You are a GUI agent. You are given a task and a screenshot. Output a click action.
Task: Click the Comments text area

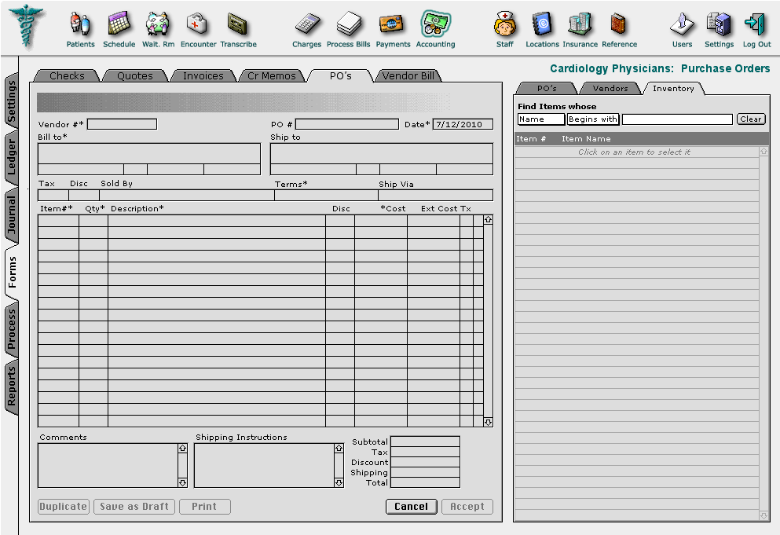(x=108, y=465)
